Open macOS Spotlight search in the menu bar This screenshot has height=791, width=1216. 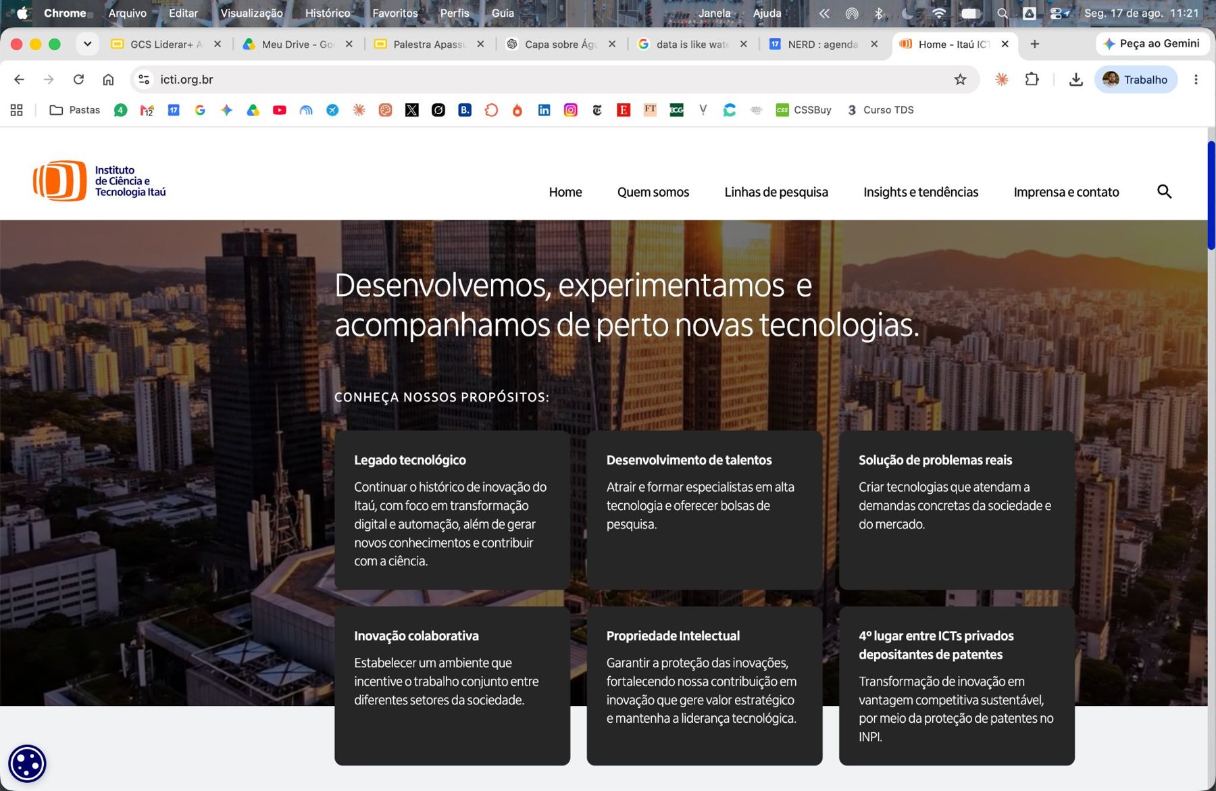(x=1003, y=13)
